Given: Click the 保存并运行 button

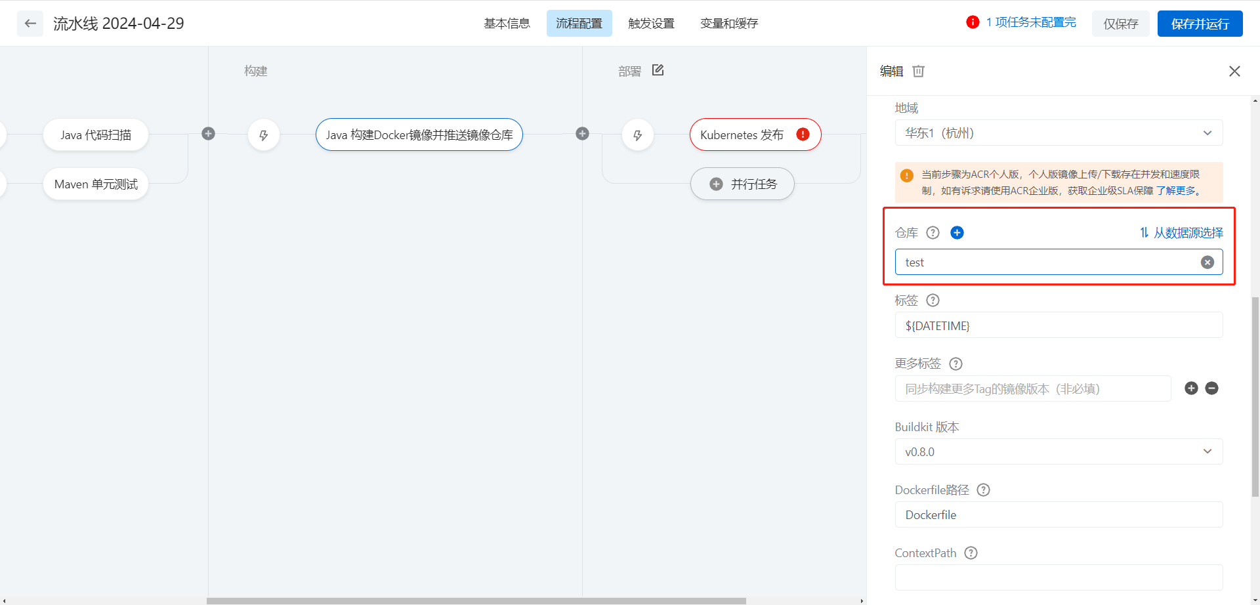Looking at the screenshot, I should [1200, 24].
